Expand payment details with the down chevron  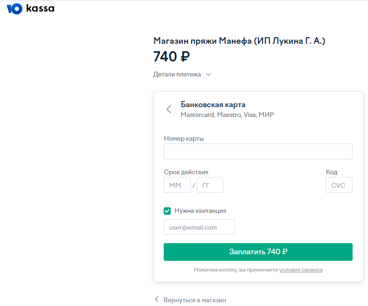[x=208, y=75]
